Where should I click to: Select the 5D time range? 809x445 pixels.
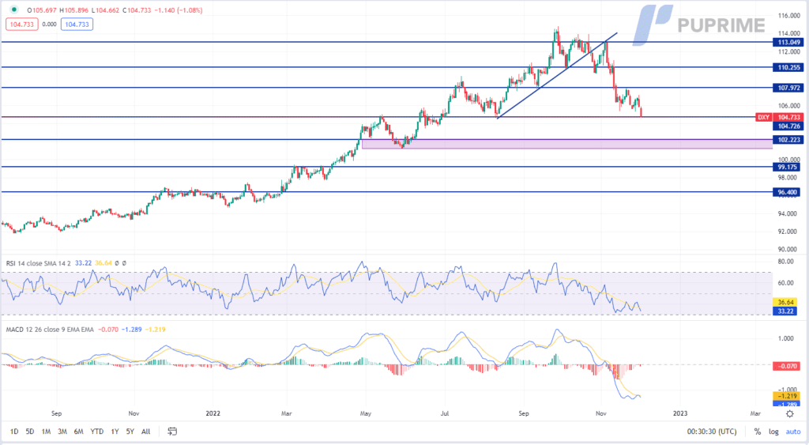[x=30, y=432]
